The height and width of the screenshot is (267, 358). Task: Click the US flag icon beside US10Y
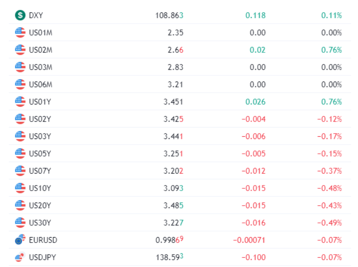pos(20,188)
